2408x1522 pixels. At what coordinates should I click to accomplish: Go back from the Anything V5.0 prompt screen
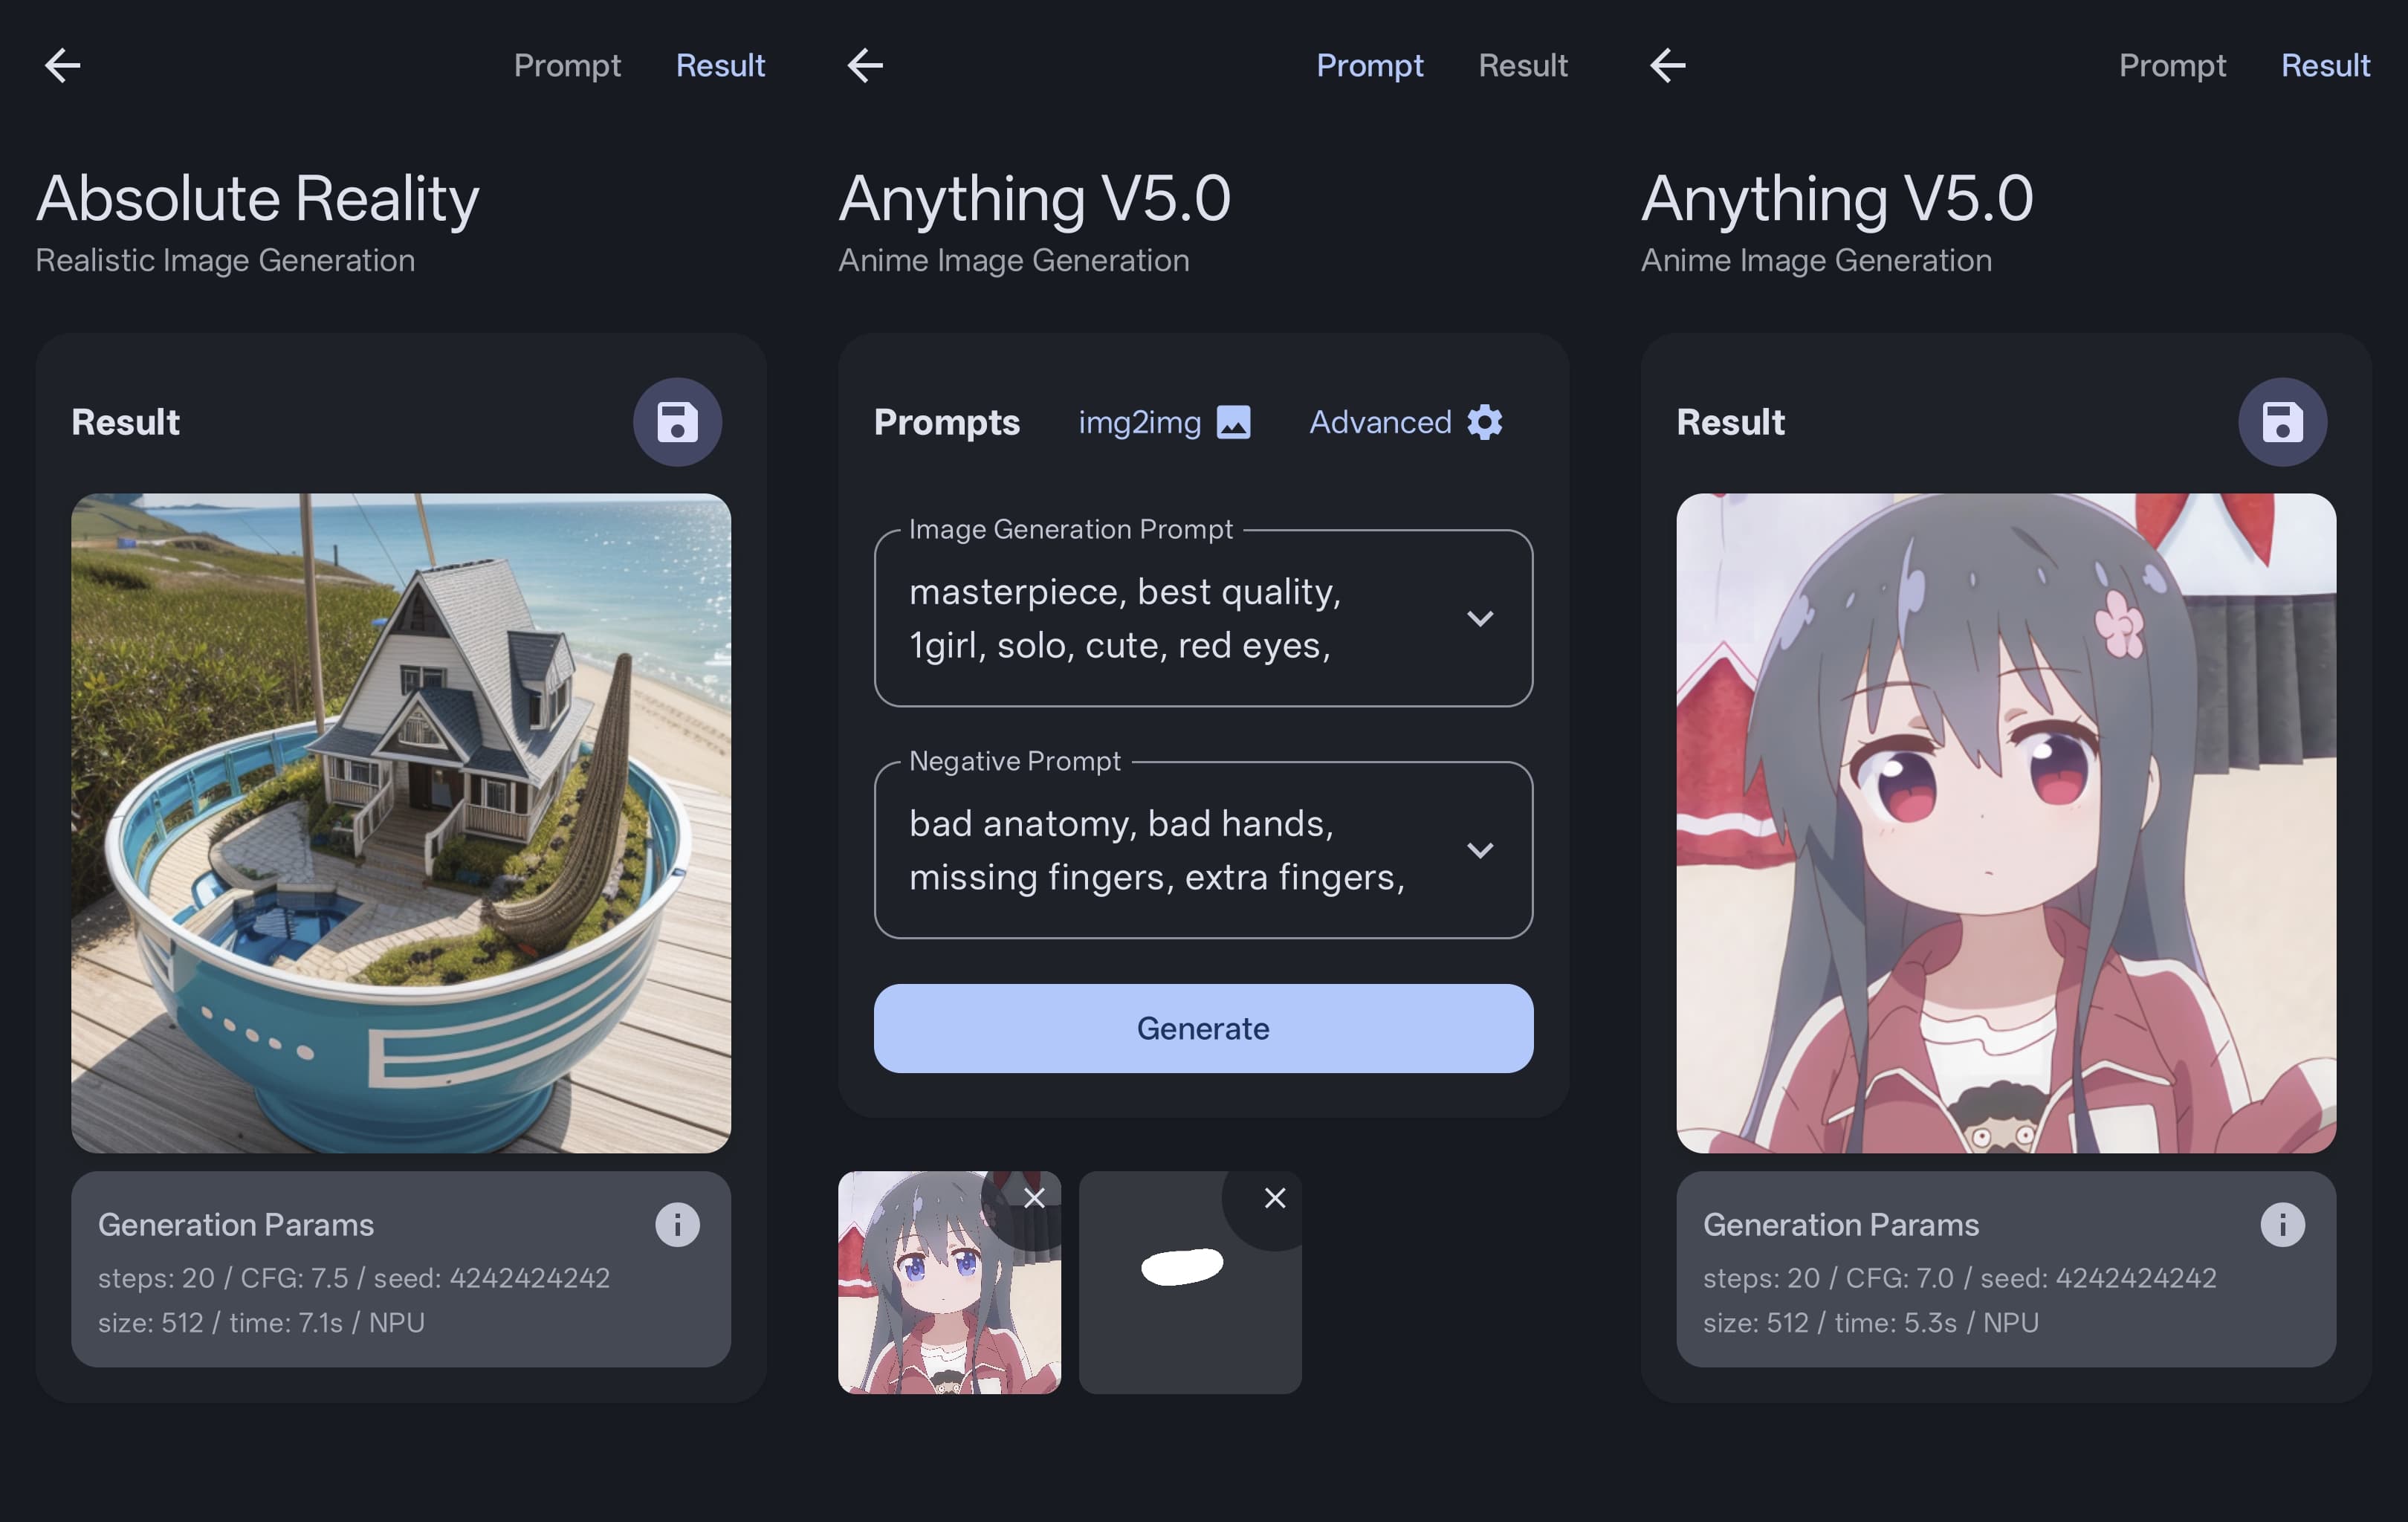pyautogui.click(x=864, y=65)
